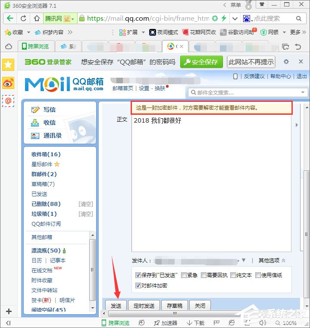
Task: Click the 发送 button
Action: tap(116, 306)
